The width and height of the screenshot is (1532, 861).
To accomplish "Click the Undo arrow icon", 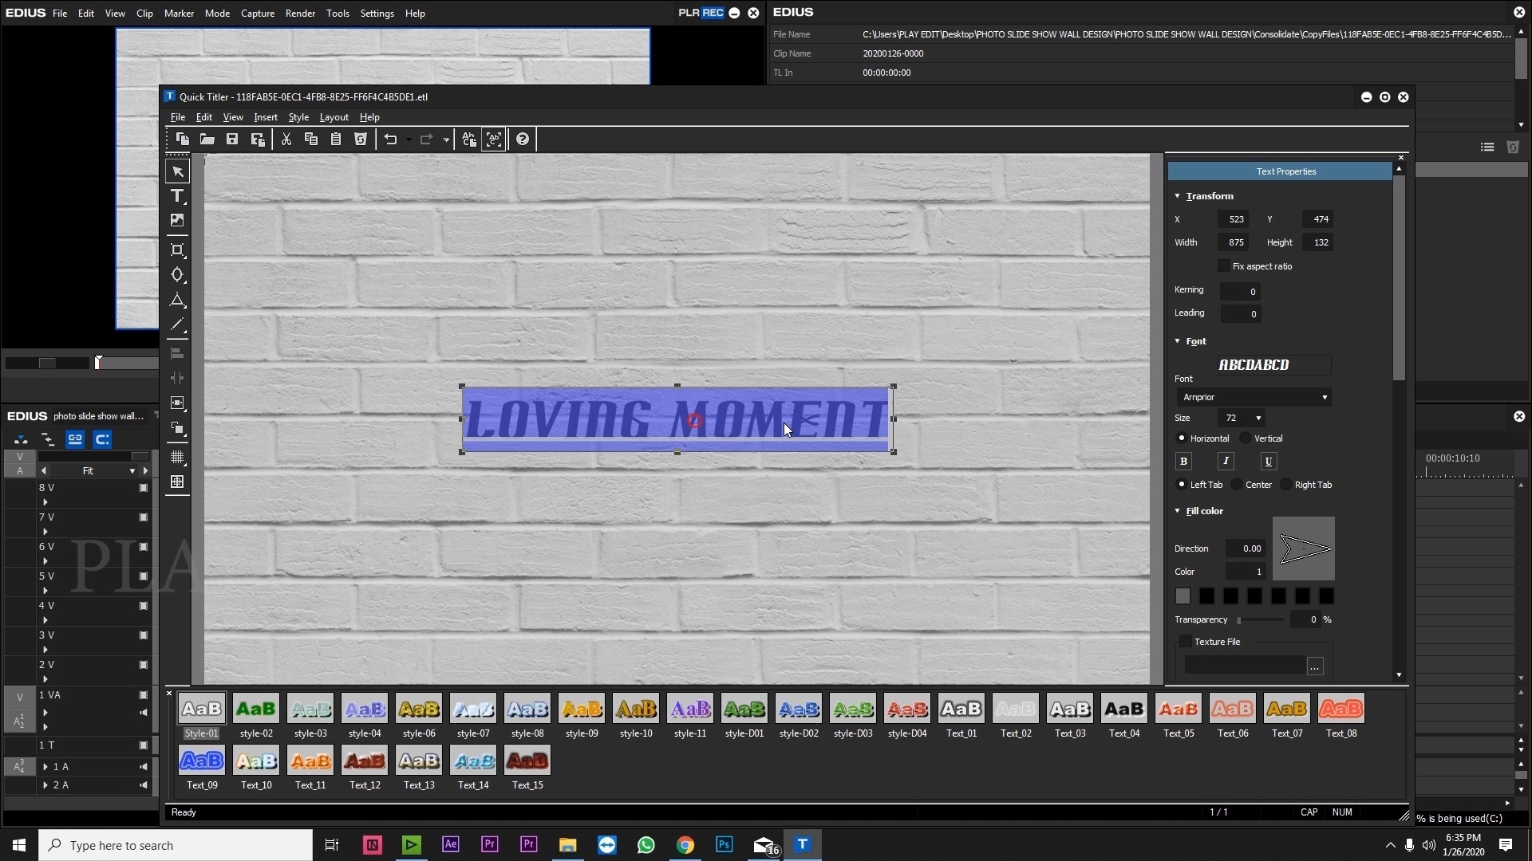I will pos(390,140).
